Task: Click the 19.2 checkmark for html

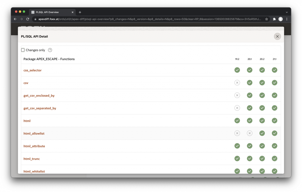Action: pos(237,121)
